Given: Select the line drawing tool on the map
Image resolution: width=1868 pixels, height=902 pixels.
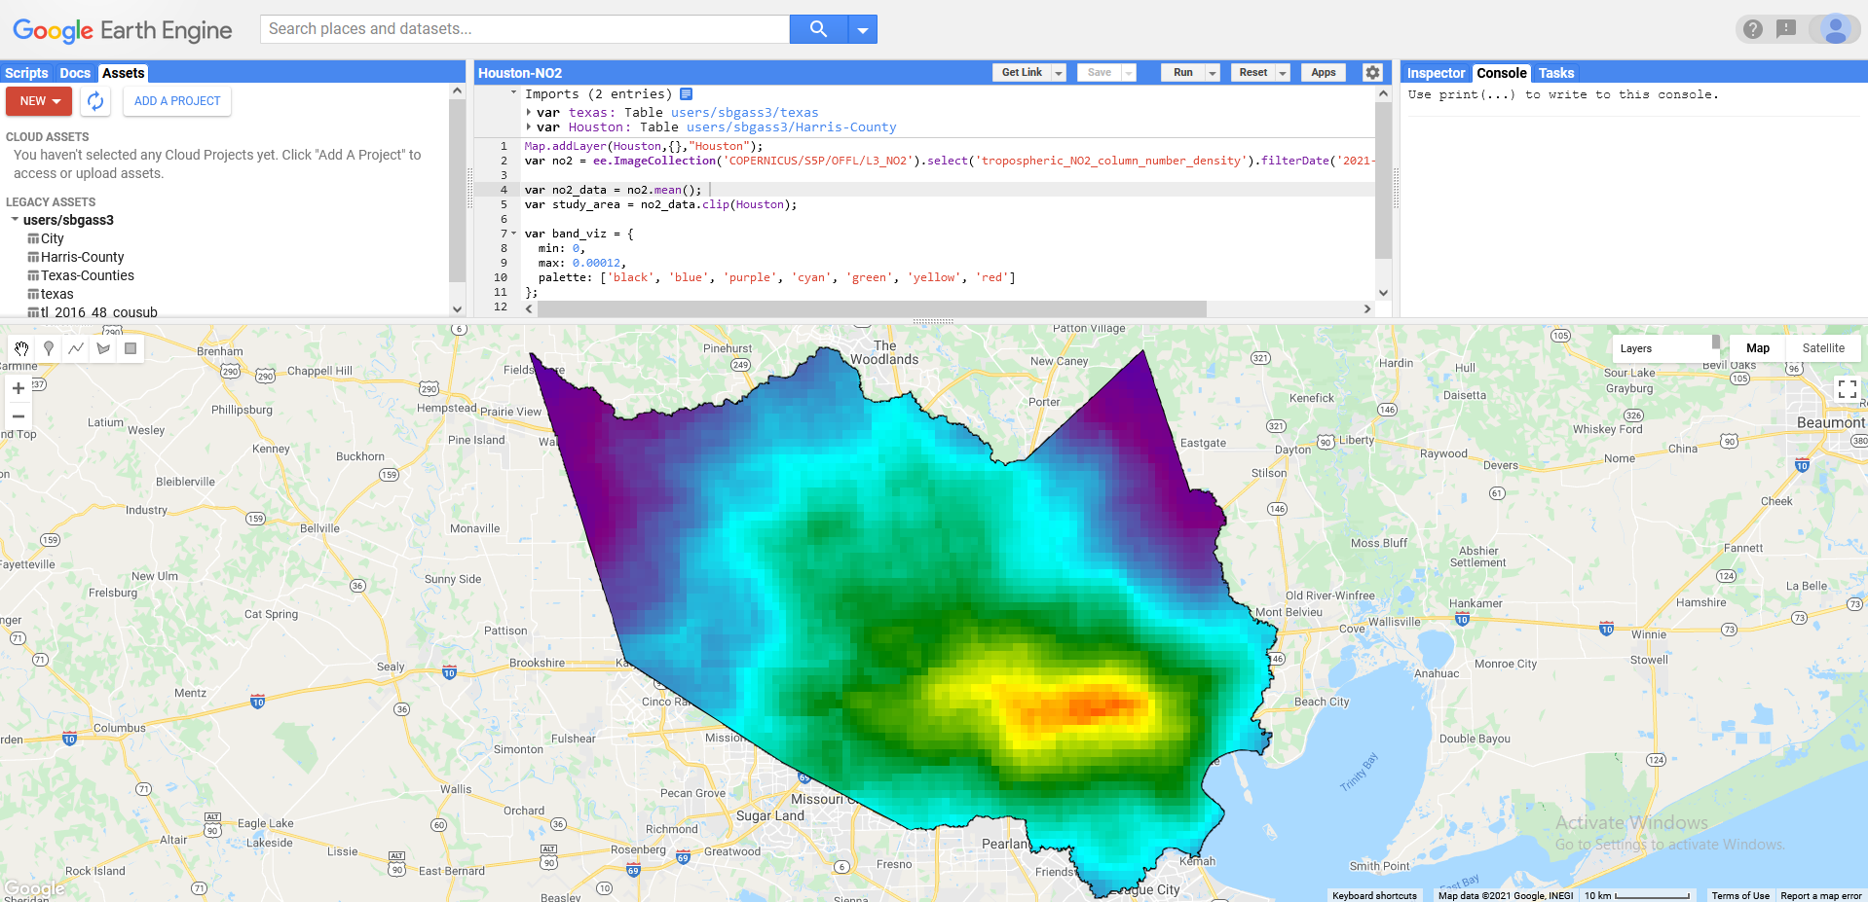Looking at the screenshot, I should click(x=76, y=347).
